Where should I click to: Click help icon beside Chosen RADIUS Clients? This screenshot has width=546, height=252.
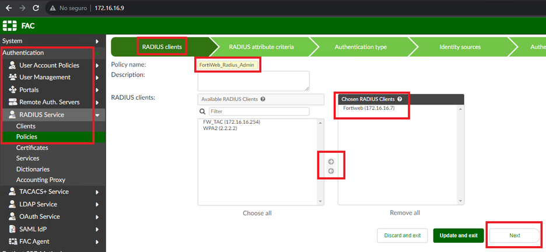[x=400, y=99]
